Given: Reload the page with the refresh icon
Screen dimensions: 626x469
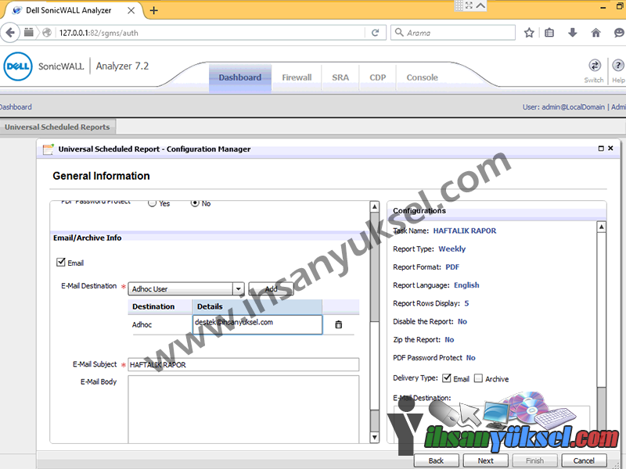Looking at the screenshot, I should pyautogui.click(x=376, y=33).
